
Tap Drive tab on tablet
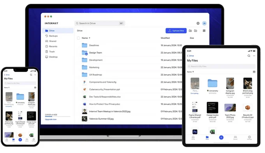(207, 138)
